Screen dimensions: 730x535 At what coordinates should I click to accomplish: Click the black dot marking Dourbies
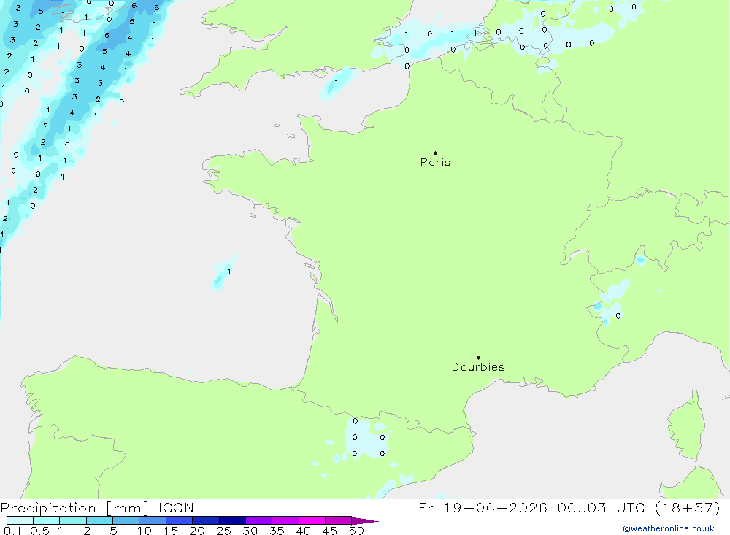coord(478,358)
